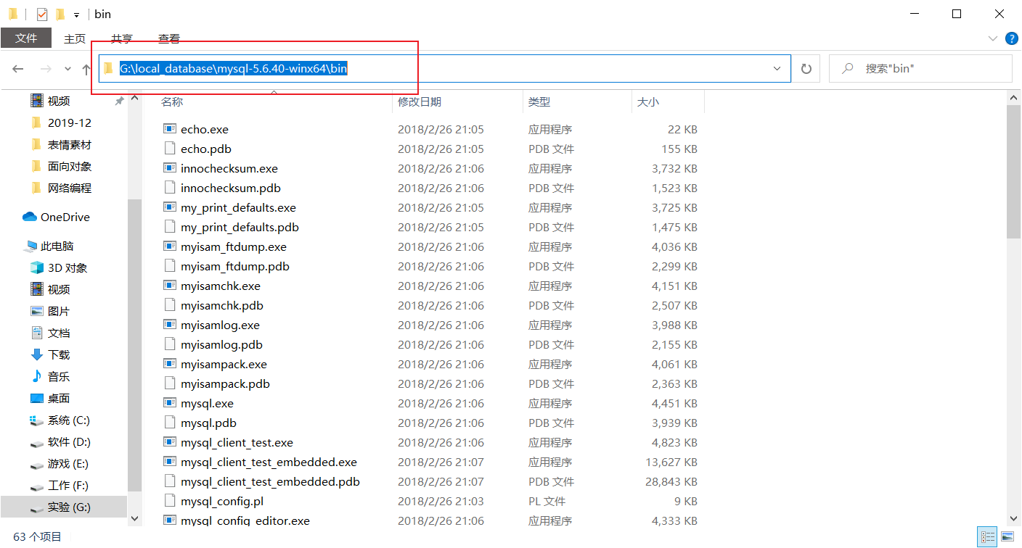This screenshot has width=1022, height=548.
Task: Select the file mysql_config_editor.exe
Action: tap(245, 520)
